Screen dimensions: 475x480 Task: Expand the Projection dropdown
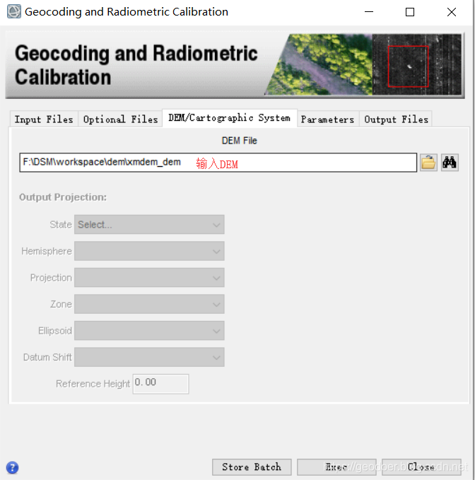(149, 278)
